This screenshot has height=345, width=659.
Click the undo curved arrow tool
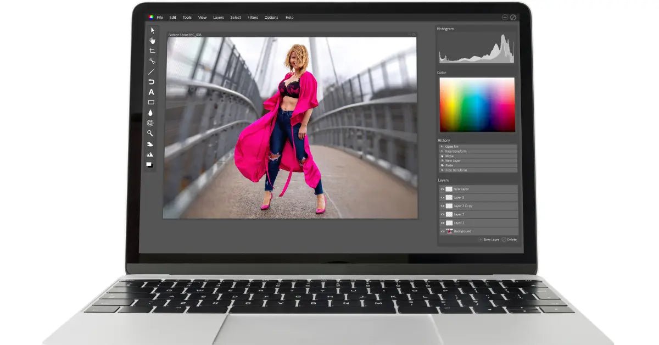click(x=152, y=82)
